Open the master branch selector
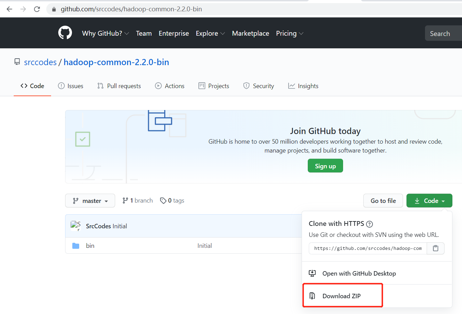The height and width of the screenshot is (314, 462). pyautogui.click(x=90, y=201)
